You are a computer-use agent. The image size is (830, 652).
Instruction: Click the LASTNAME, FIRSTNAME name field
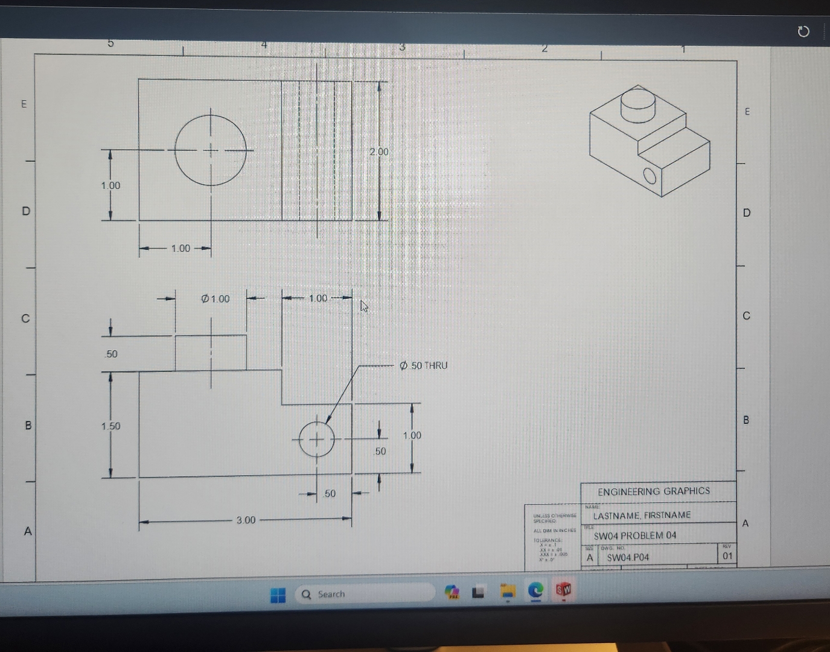pos(642,515)
